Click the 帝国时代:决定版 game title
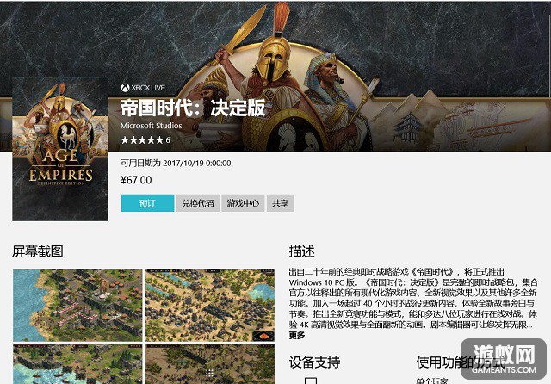 tap(193, 108)
